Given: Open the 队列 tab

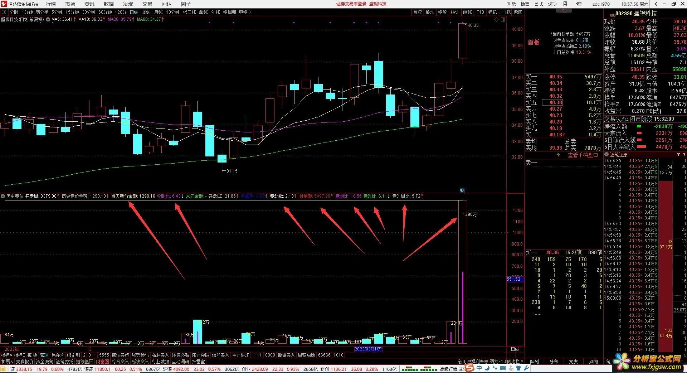Looking at the screenshot, I should [534, 362].
